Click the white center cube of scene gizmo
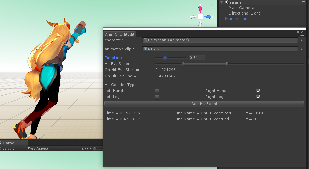The height and width of the screenshot is (169, 309). coord(200,17)
